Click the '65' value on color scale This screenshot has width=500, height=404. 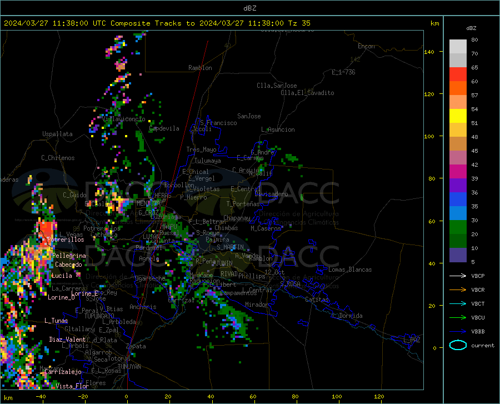click(474, 67)
